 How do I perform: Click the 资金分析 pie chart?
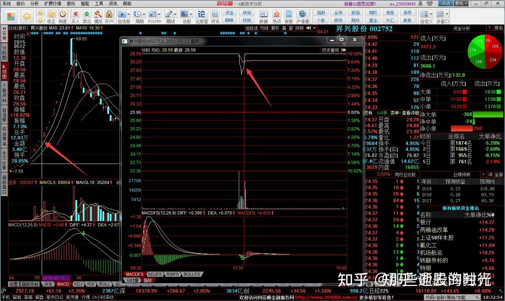click(485, 52)
